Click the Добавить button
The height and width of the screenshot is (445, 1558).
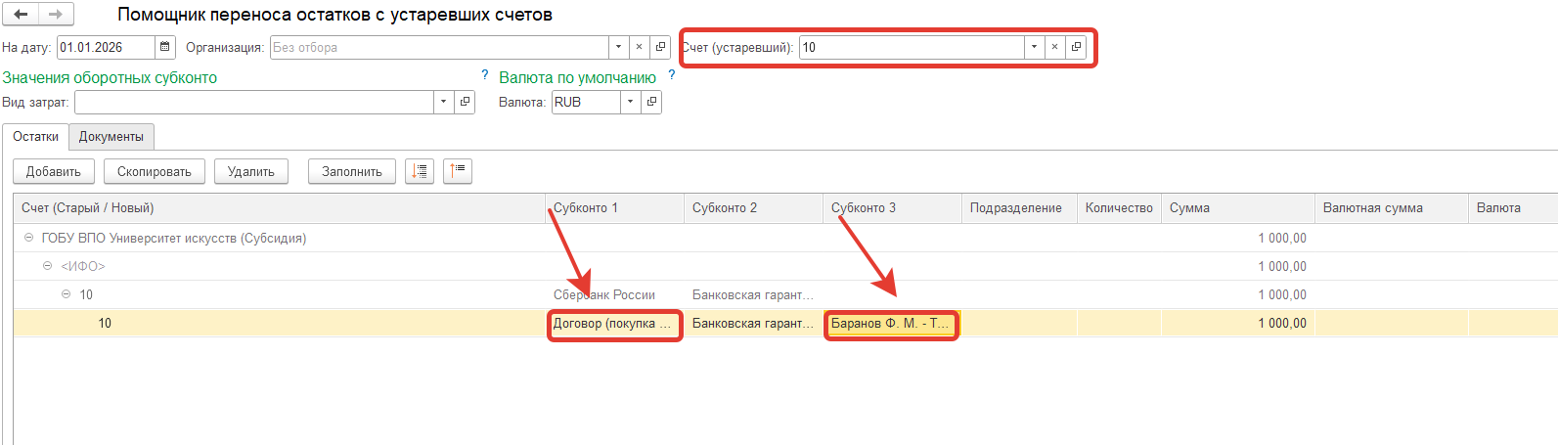[x=54, y=171]
